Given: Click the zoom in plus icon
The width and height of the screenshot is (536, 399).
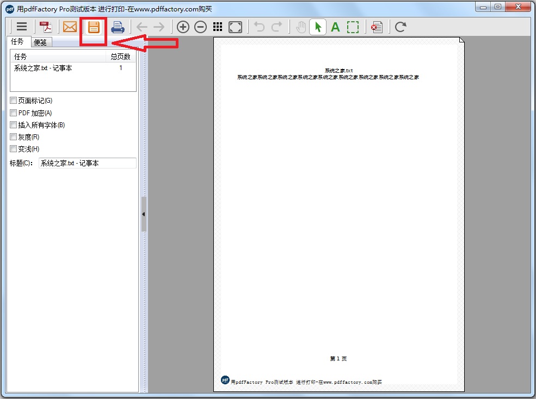Looking at the screenshot, I should coord(183,27).
